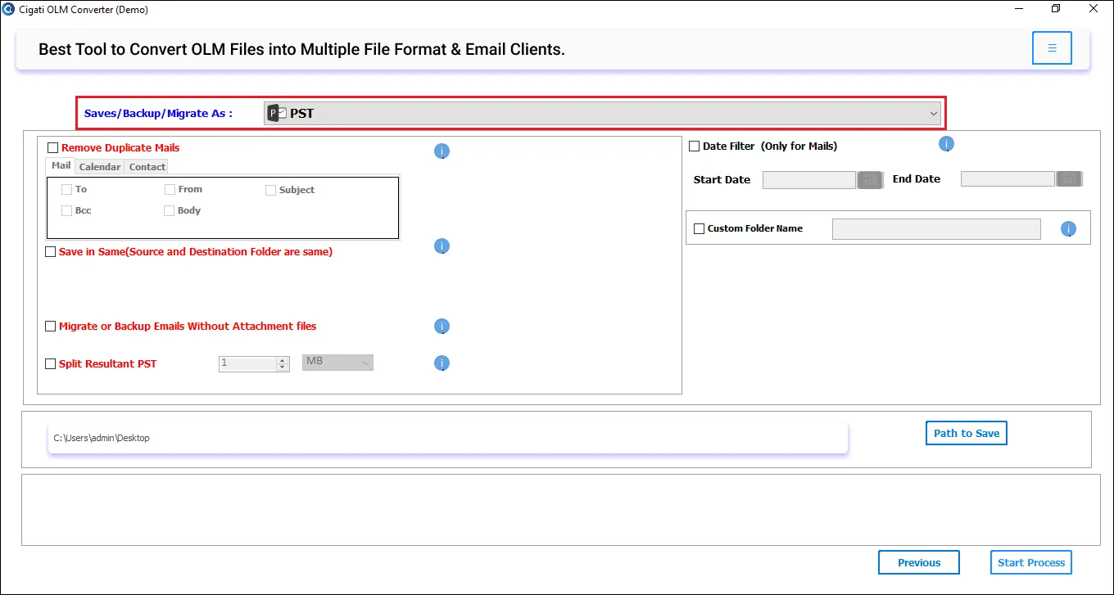Screen dimensions: 1114x595
Task: Switch to the Mail tab
Action: 61,165
